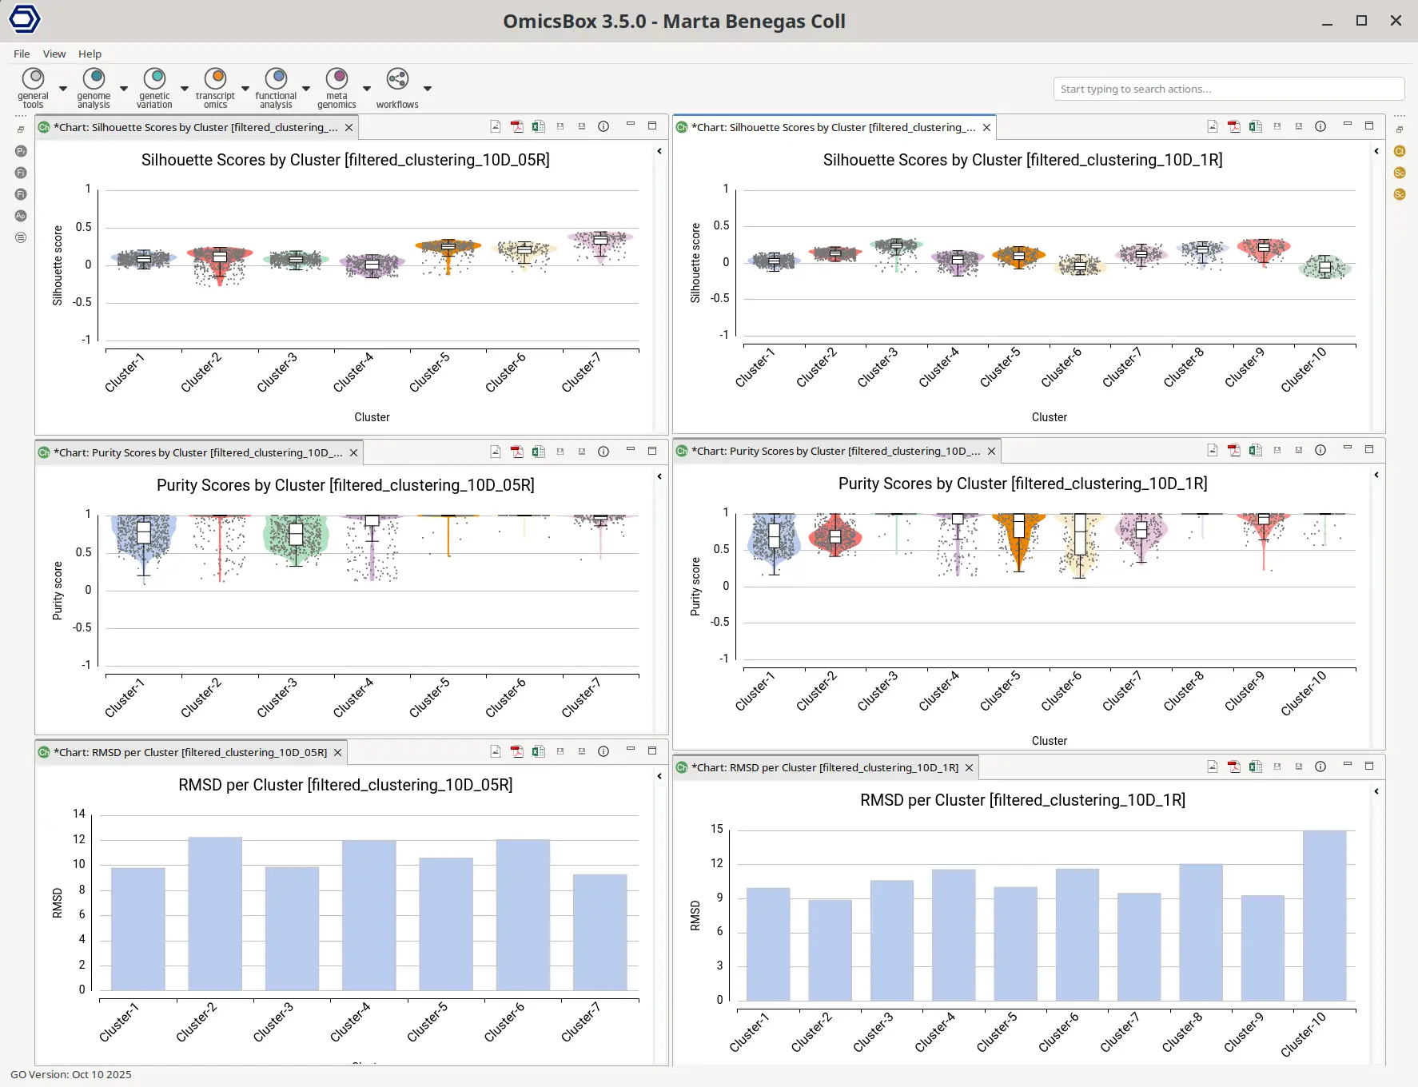Image resolution: width=1418 pixels, height=1087 pixels.
Task: Show info for 10D_05R Purity chart
Action: pos(603,452)
